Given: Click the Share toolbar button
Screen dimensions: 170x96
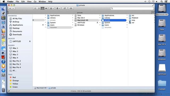Looking at the screenshot, I should click(65, 8).
